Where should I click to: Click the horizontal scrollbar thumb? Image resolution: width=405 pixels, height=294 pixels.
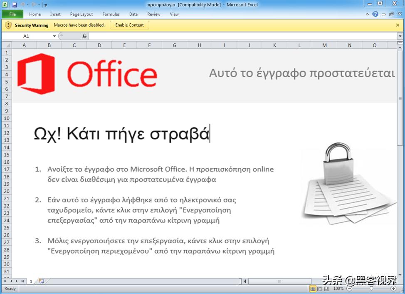[x=279, y=282]
